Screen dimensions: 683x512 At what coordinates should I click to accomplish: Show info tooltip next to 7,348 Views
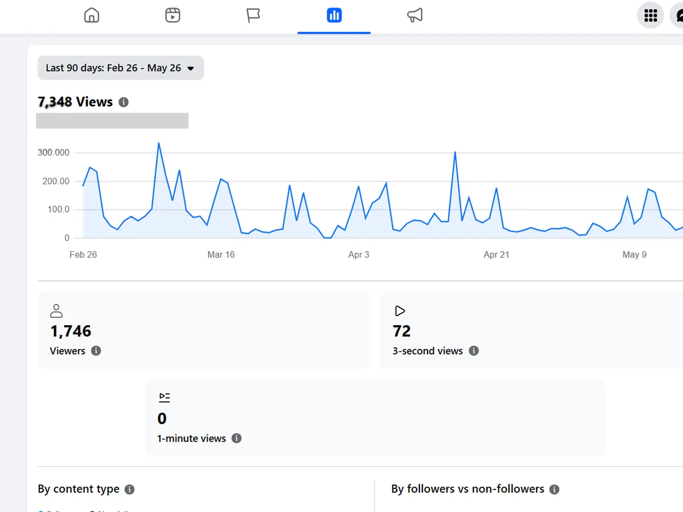pyautogui.click(x=124, y=102)
